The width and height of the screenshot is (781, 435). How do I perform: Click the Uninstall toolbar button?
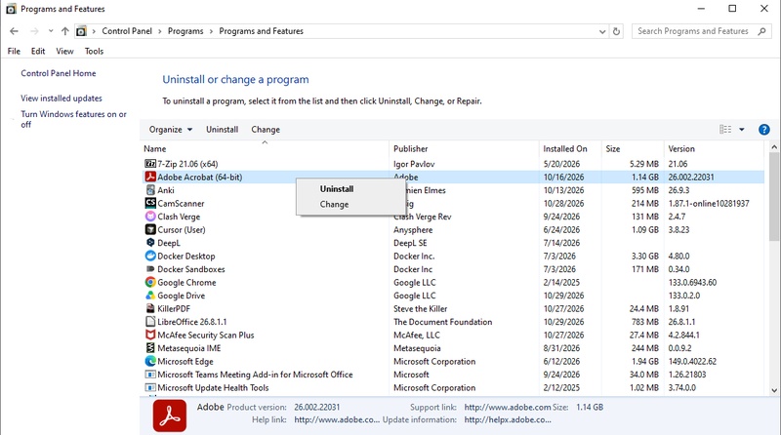[x=223, y=130]
